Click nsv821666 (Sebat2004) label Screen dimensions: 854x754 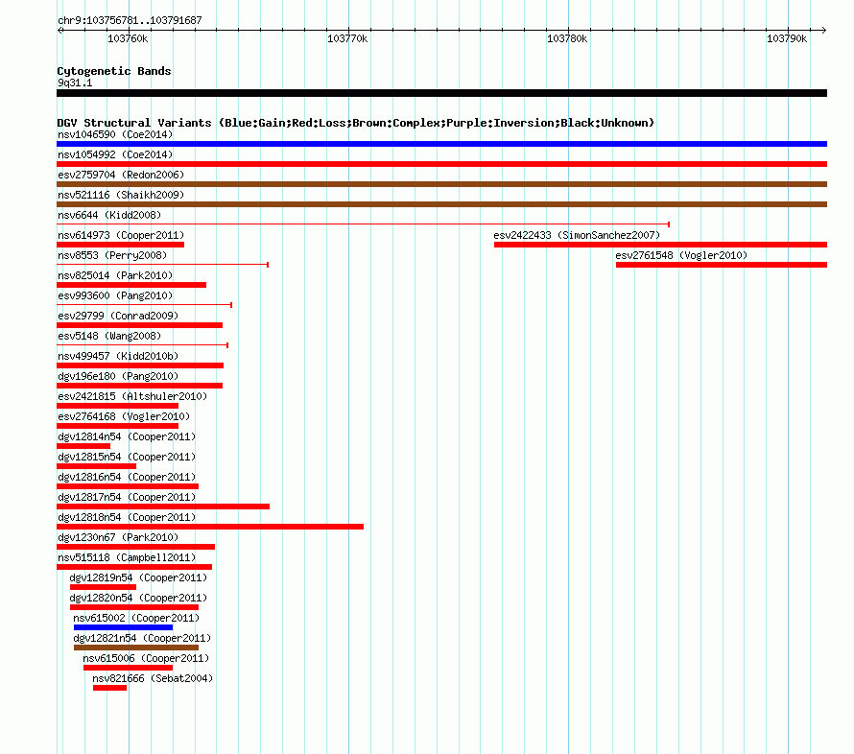(x=153, y=678)
